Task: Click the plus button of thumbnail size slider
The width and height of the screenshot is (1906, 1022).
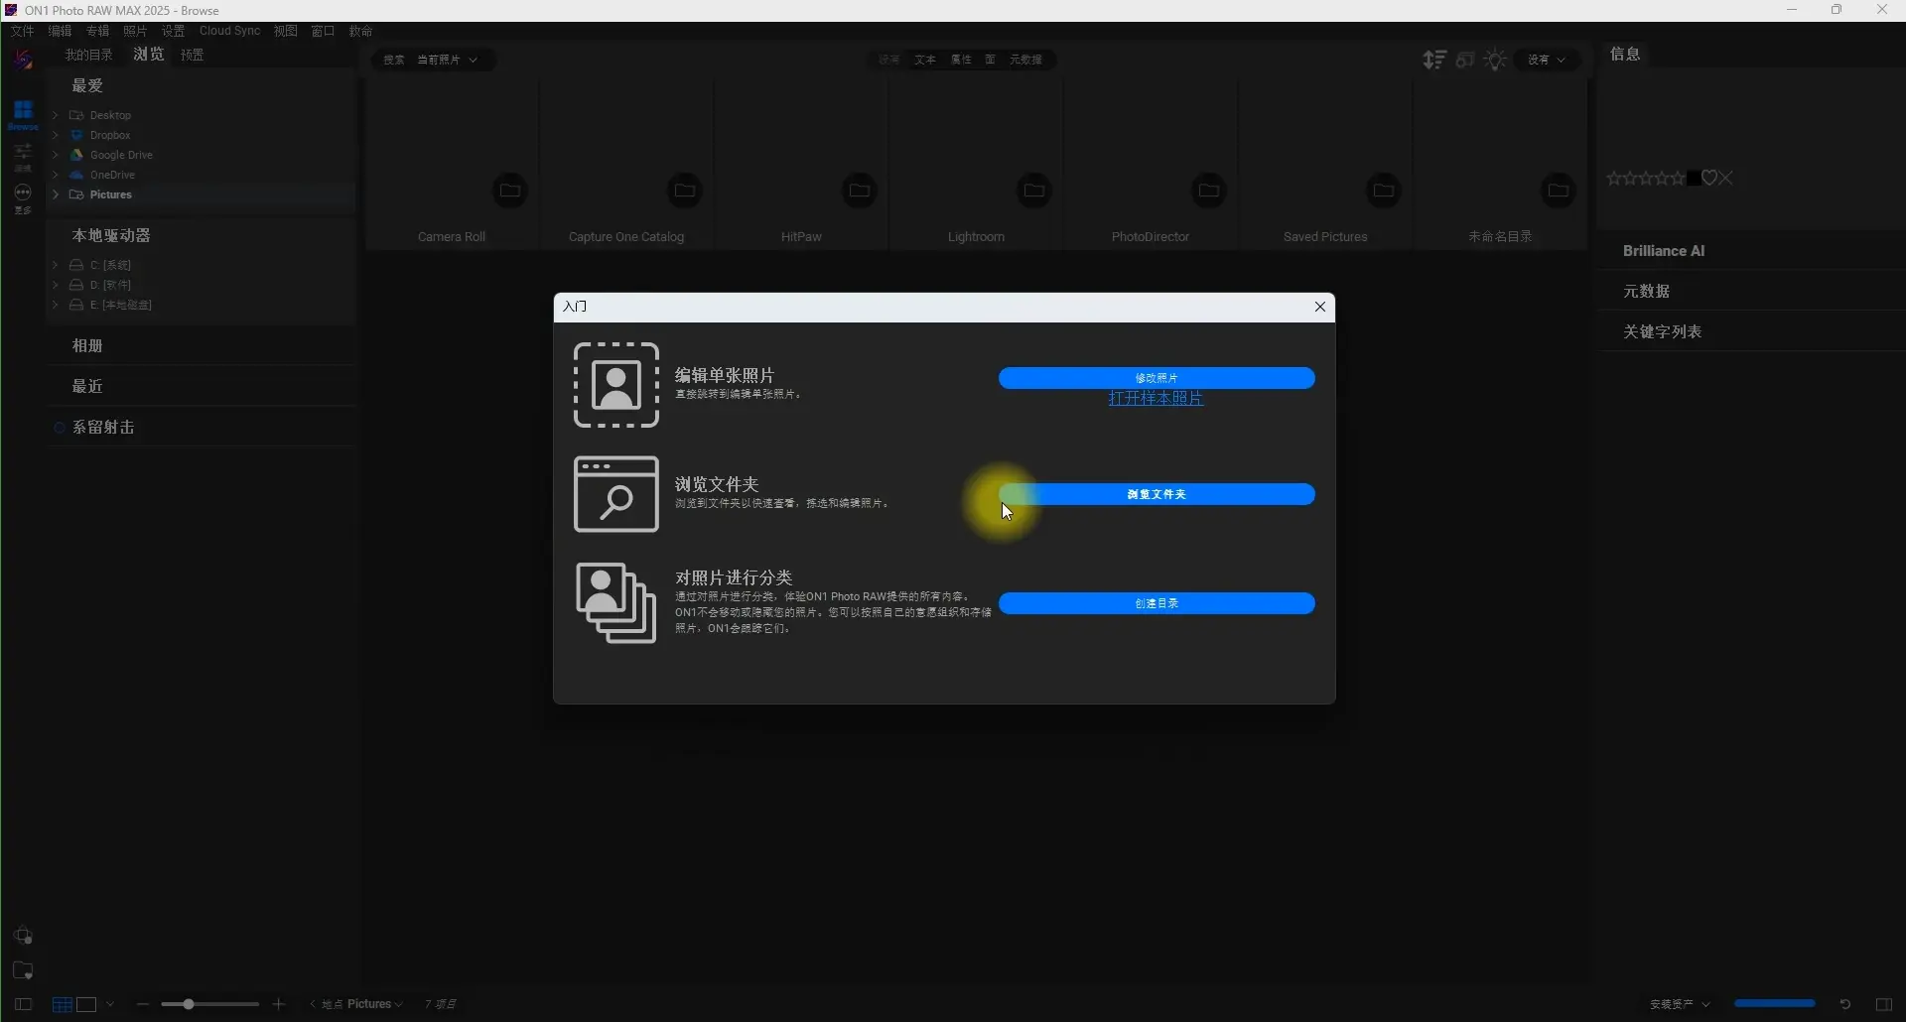Action: (x=279, y=1004)
